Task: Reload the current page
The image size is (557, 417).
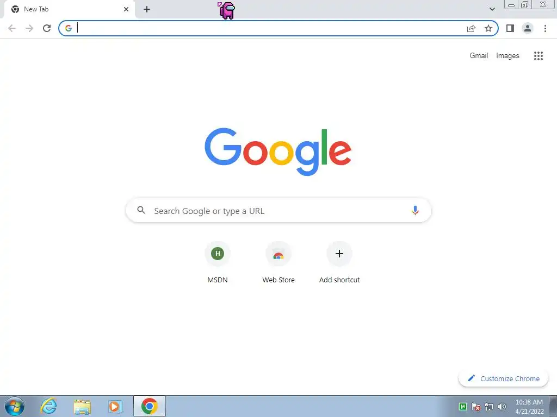Action: point(47,28)
